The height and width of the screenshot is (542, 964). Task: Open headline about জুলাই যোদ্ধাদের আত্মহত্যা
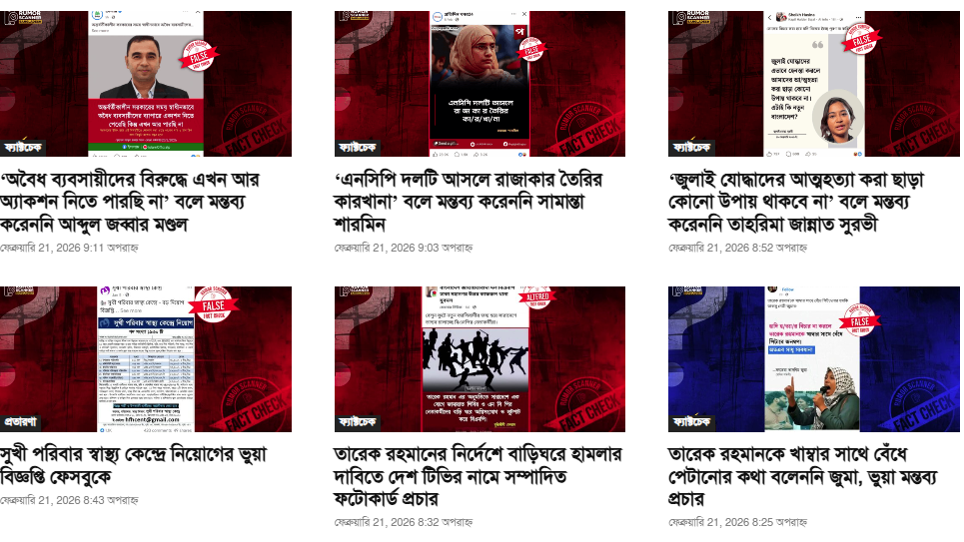(796, 203)
